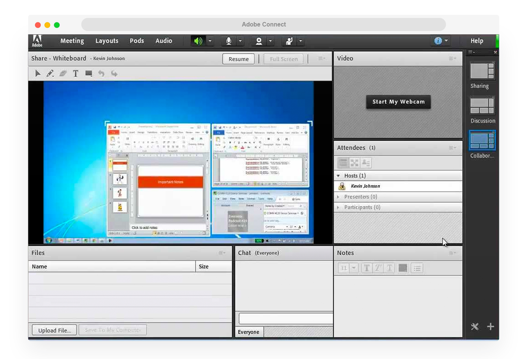Toggle underline in Notes toolbar
The width and height of the screenshot is (528, 359).
coord(390,268)
